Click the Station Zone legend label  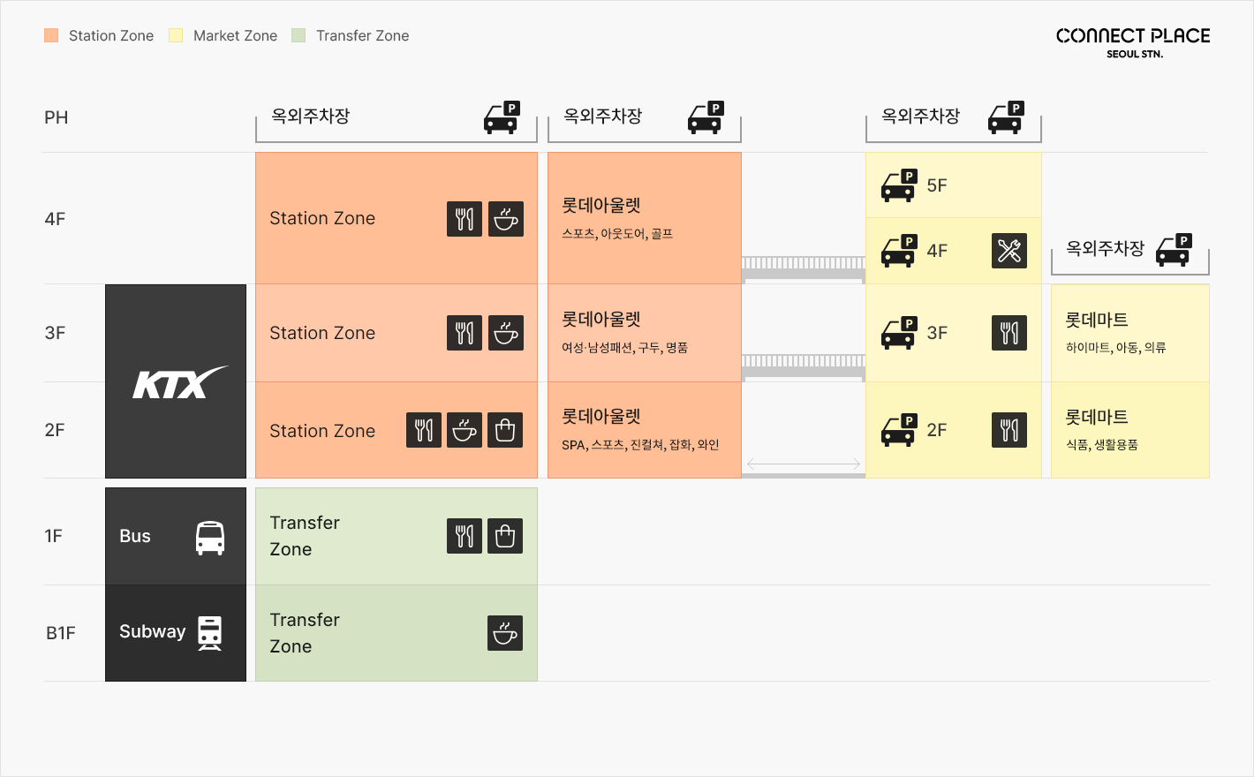click(111, 35)
